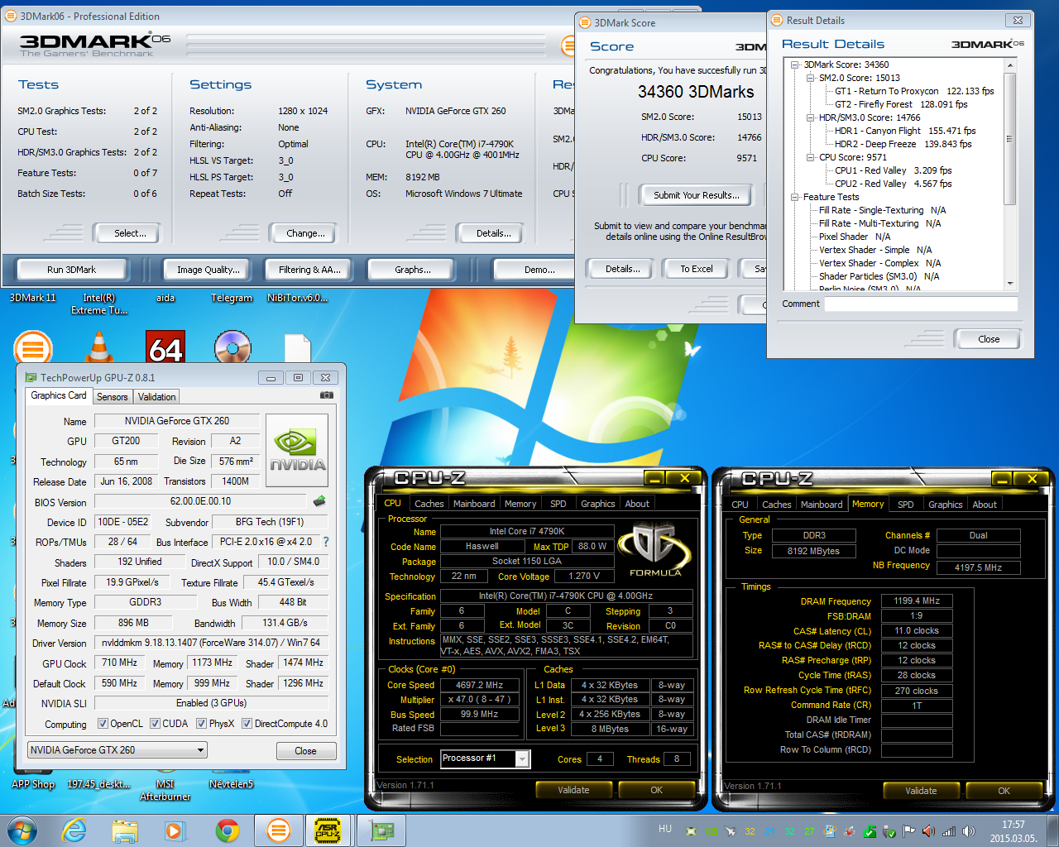Collapse the Feature Tests tree node
Screen dimensions: 1059x847
pyautogui.click(x=795, y=197)
